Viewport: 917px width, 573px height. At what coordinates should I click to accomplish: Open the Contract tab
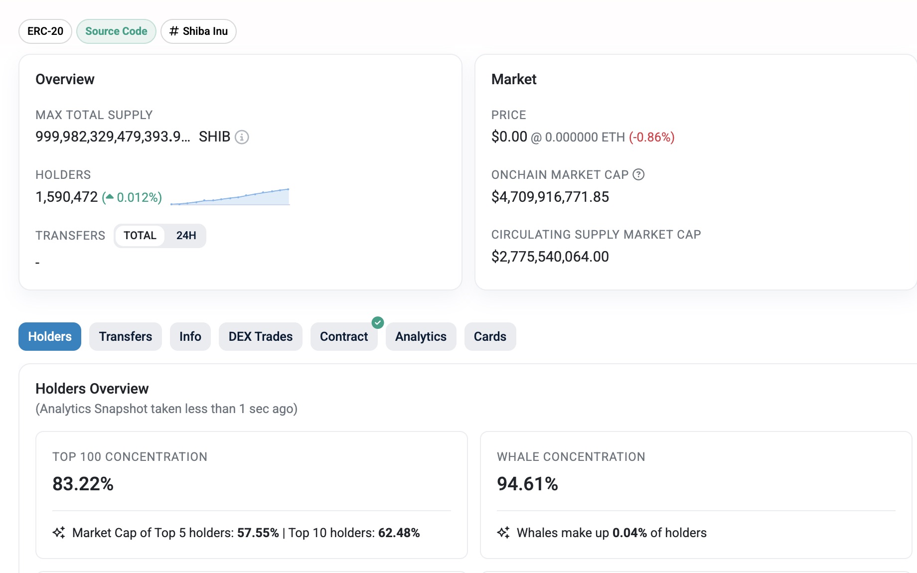coord(344,337)
